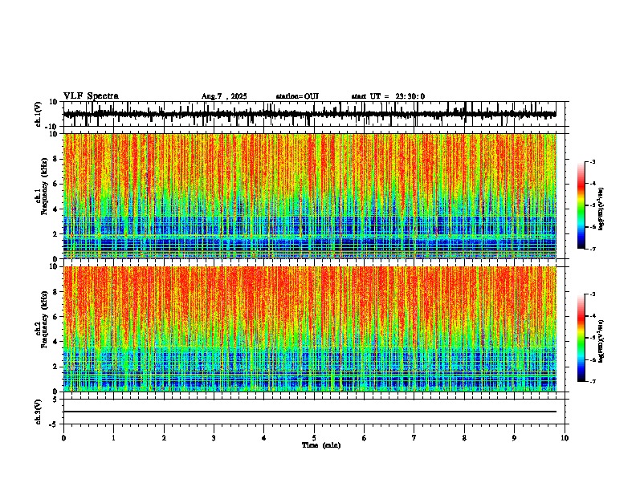Click time axis tick label "1"
Viewport: 636px width, 491px height.
(x=113, y=438)
